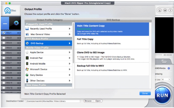
Task: Expand Microsoft Device arrow
Action: pos(70,69)
